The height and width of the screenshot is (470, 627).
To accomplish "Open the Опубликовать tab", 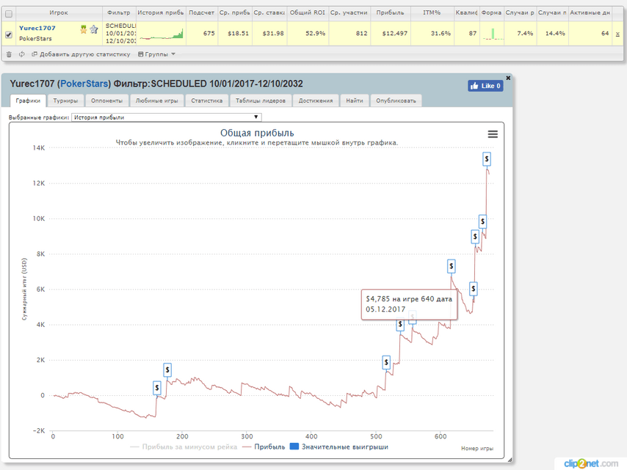I will 396,100.
